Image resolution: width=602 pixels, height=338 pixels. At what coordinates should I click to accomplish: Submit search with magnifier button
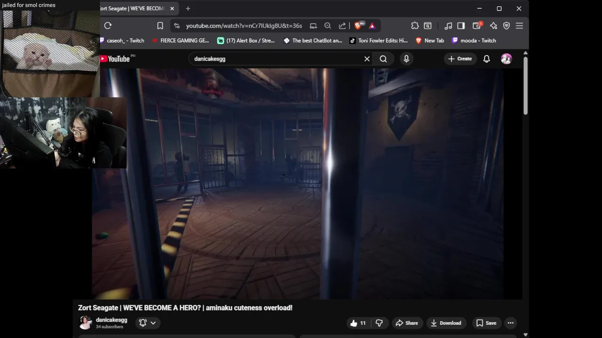click(383, 59)
